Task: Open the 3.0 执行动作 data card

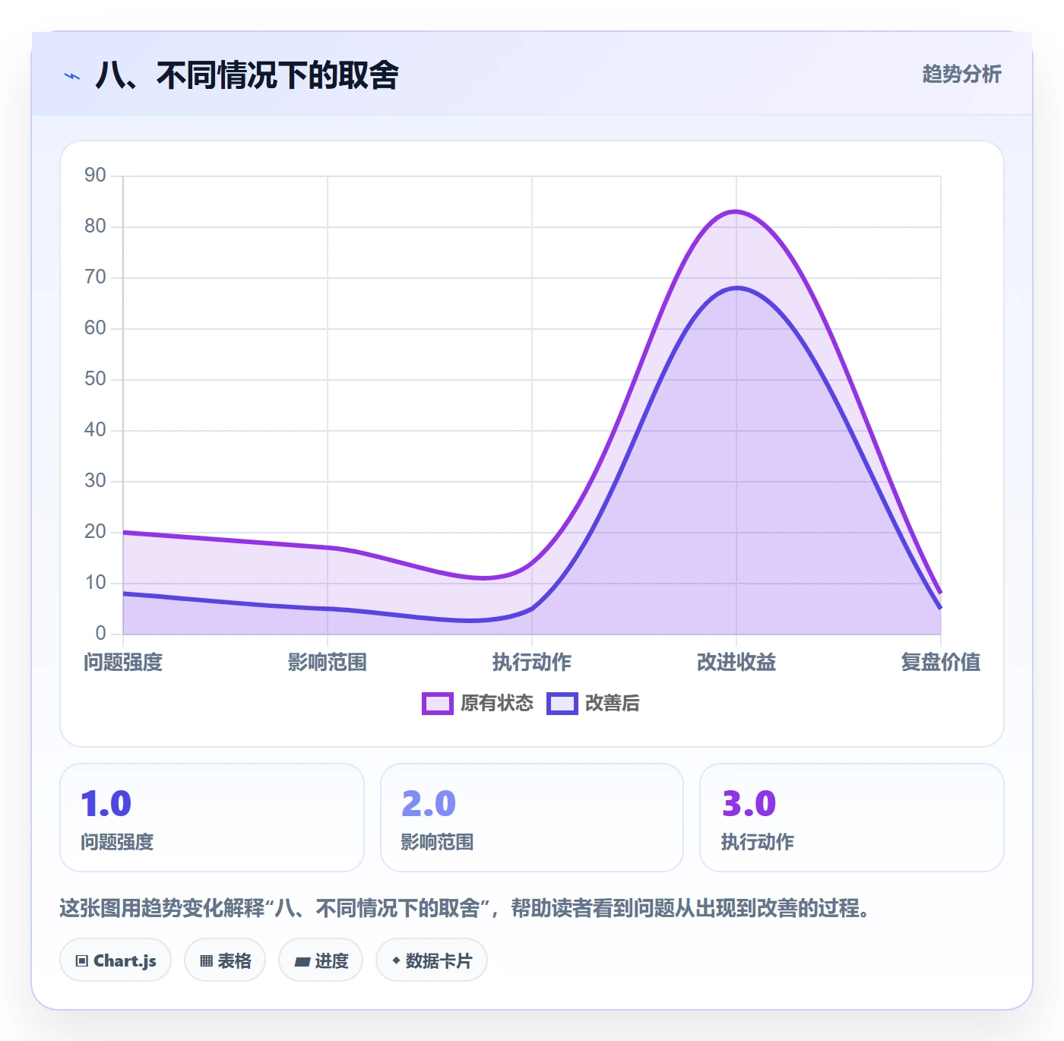Action: 852,818
